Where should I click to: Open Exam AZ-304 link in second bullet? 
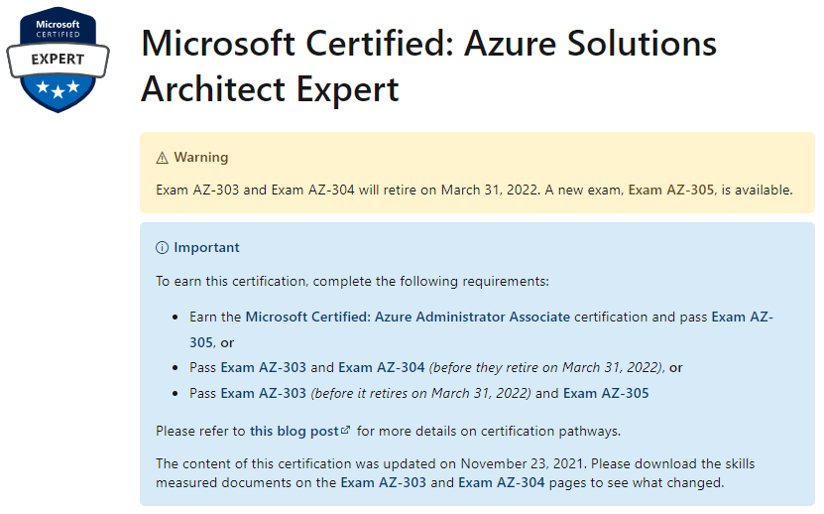(382, 367)
